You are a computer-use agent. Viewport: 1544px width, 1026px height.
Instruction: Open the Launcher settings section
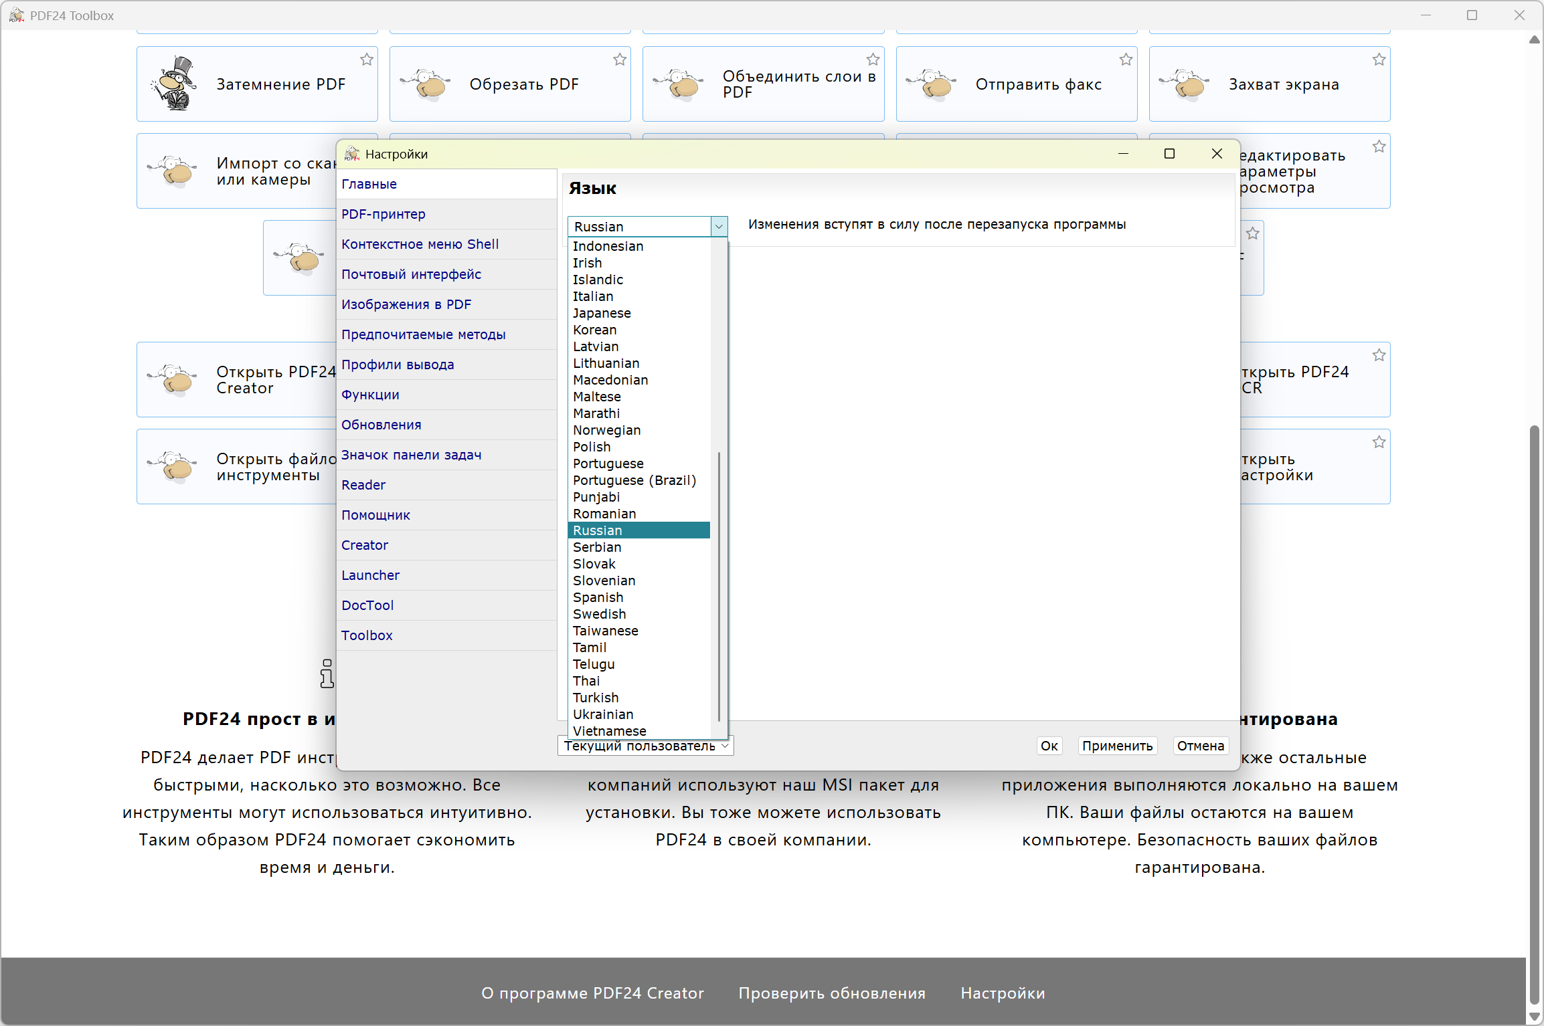click(x=447, y=575)
